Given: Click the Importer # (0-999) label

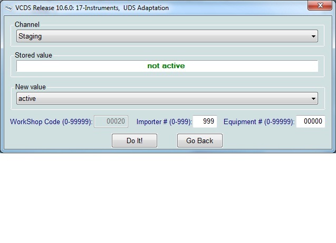Looking at the screenshot, I should tap(164, 122).
